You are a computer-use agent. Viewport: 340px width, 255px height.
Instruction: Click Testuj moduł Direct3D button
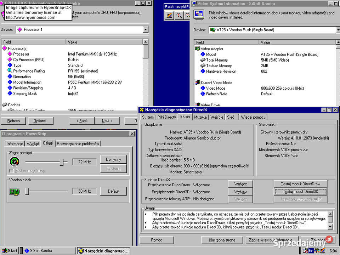click(x=300, y=192)
